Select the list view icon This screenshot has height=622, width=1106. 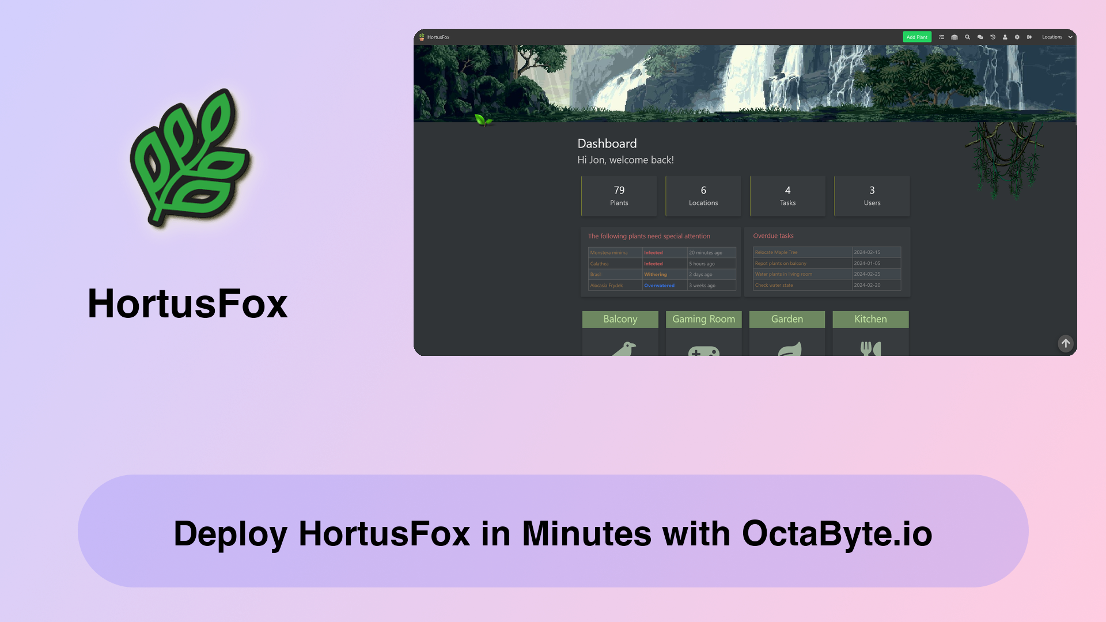pyautogui.click(x=941, y=37)
